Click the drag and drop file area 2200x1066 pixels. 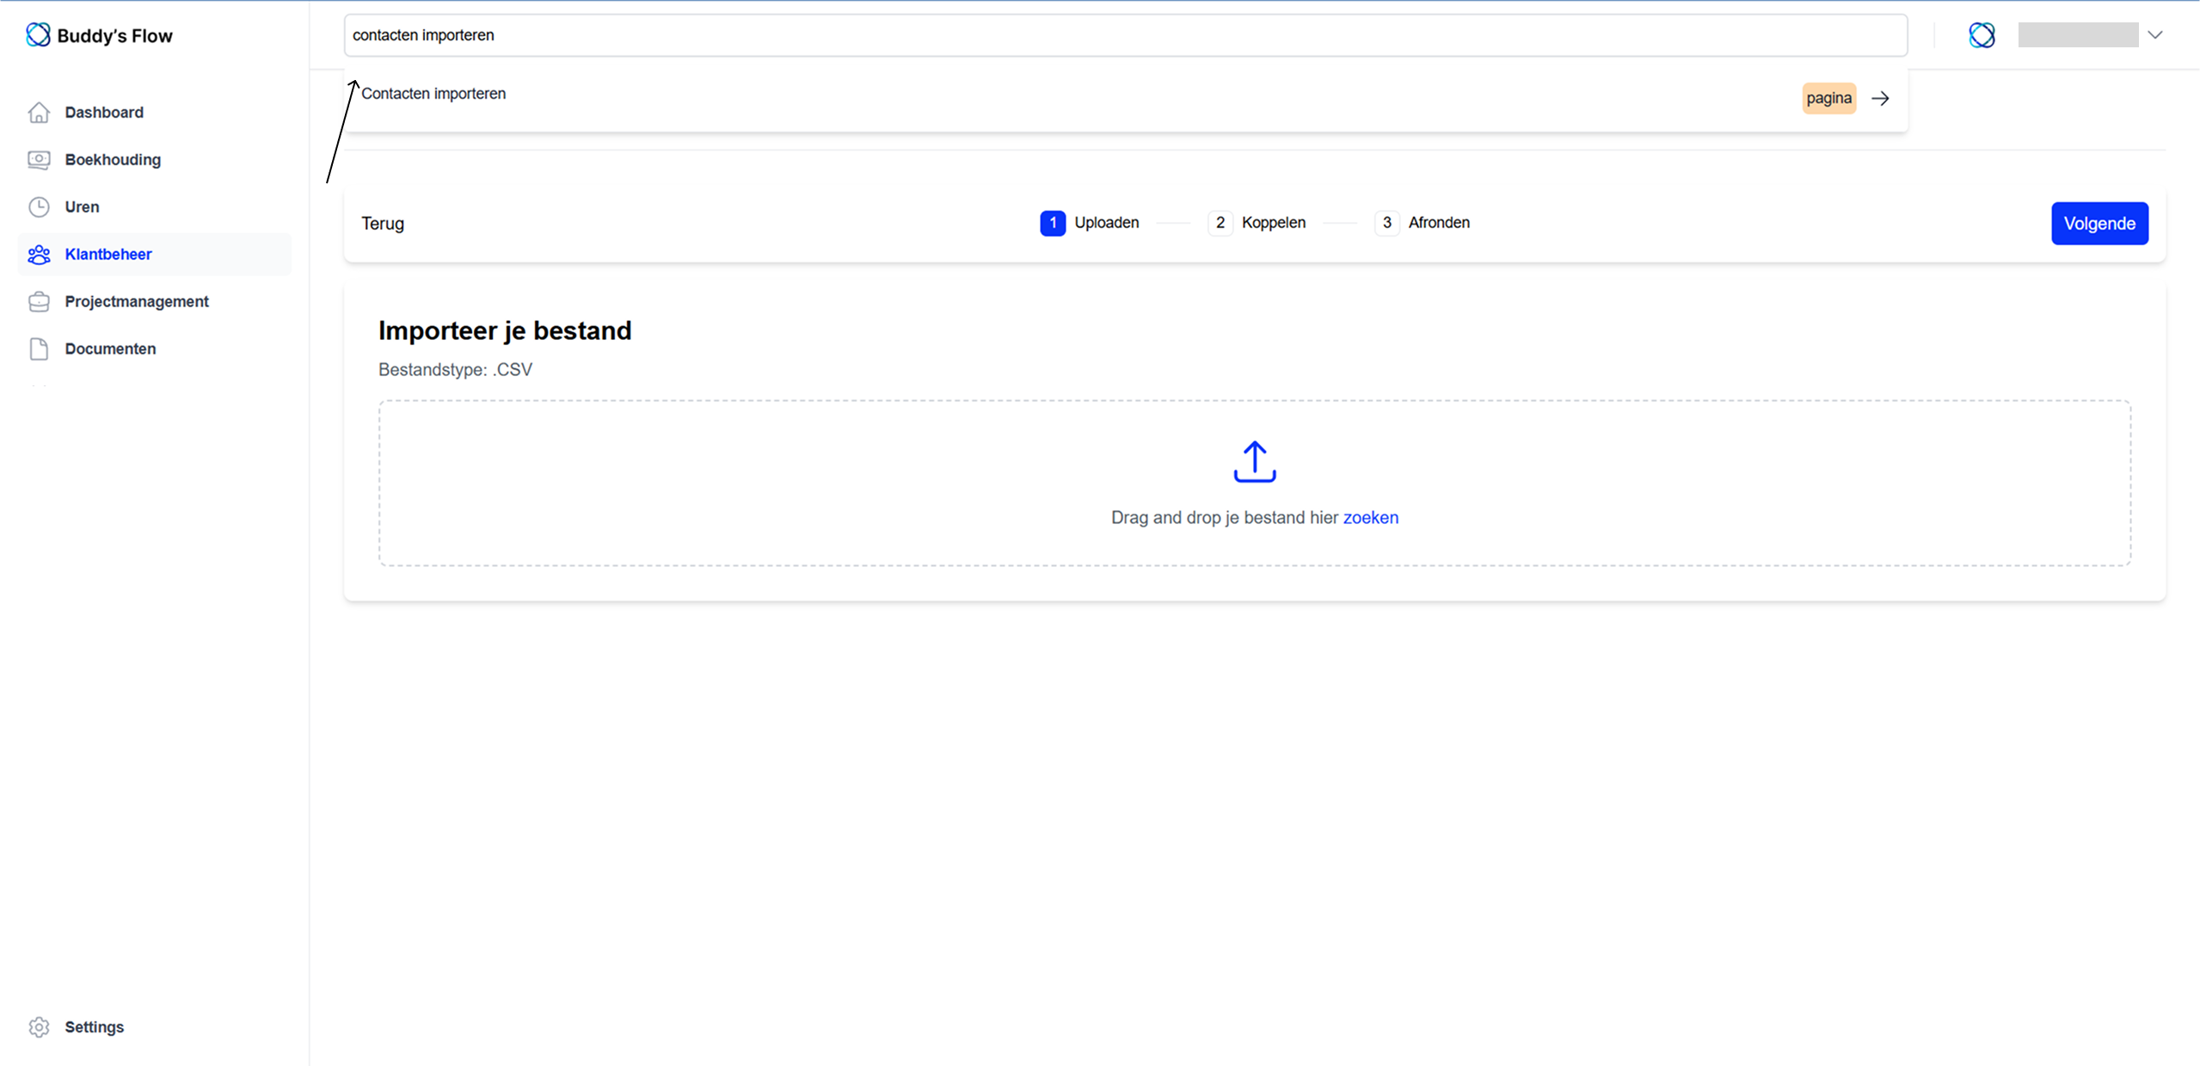[1255, 483]
